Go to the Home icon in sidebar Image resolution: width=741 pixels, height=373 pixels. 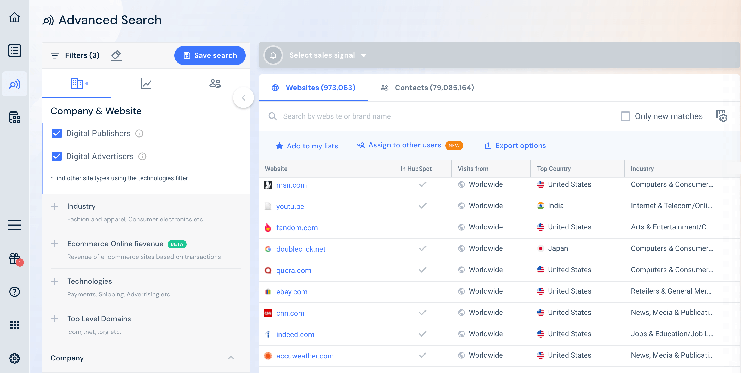click(x=14, y=17)
